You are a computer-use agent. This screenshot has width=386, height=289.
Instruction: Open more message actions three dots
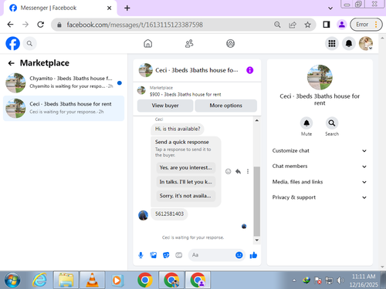coord(248,171)
